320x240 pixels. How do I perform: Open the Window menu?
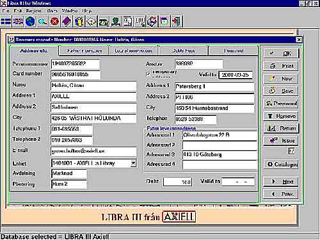click(x=70, y=11)
